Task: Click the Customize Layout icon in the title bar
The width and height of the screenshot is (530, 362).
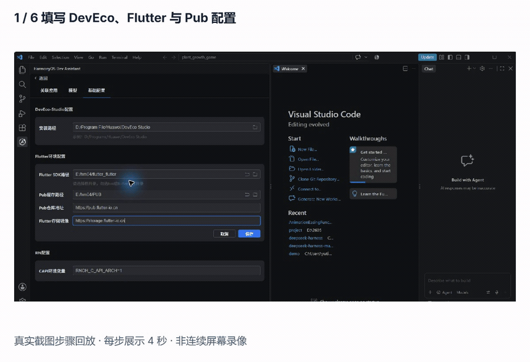Action: tap(442, 58)
